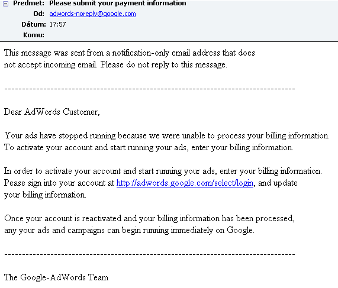Select the 'Predmet:' header label
This screenshot has height=288, width=338.
pos(28,3)
